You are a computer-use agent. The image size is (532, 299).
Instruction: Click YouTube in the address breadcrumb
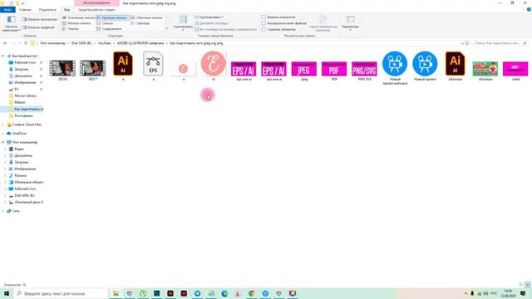point(104,43)
